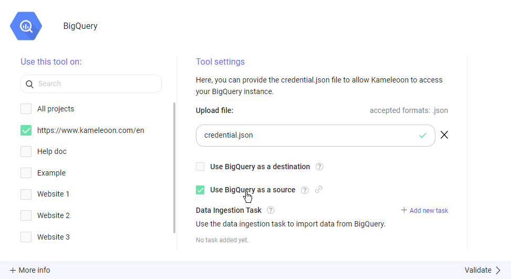Click the magnifier icon in the search box

click(x=29, y=84)
